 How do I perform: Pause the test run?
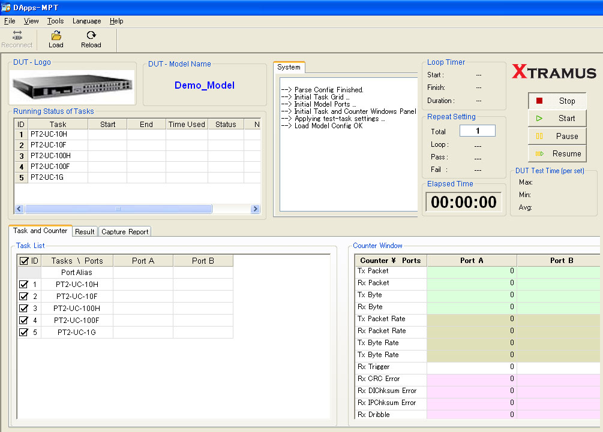557,136
